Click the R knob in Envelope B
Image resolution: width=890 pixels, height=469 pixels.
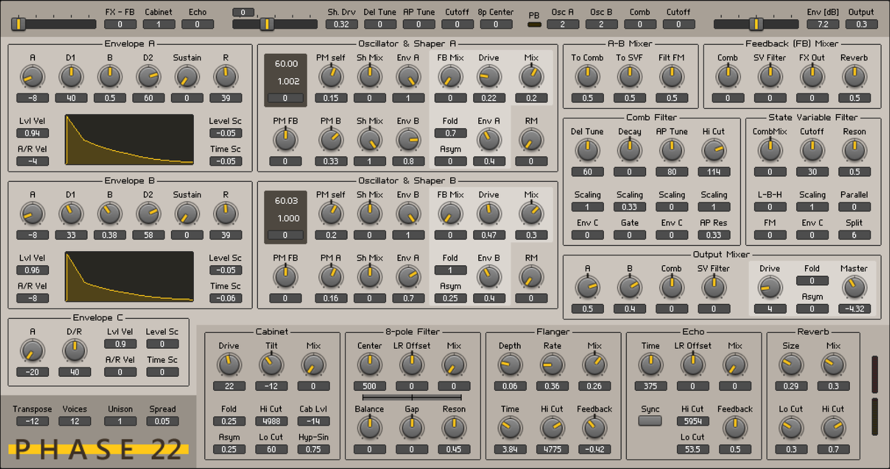pos(226,214)
